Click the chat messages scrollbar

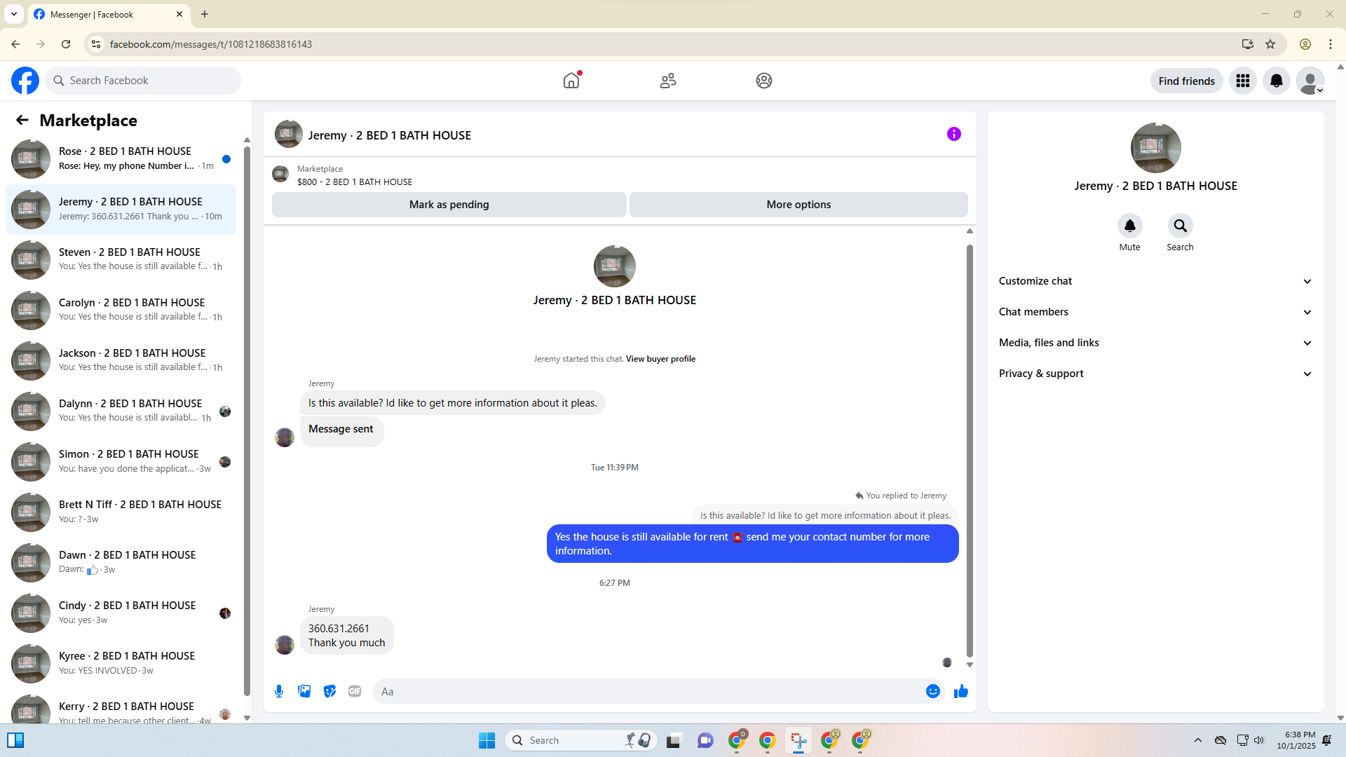970,451
